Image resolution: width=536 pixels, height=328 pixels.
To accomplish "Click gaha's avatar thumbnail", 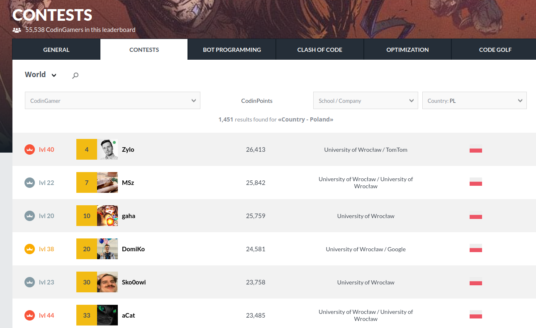I will click(x=107, y=216).
